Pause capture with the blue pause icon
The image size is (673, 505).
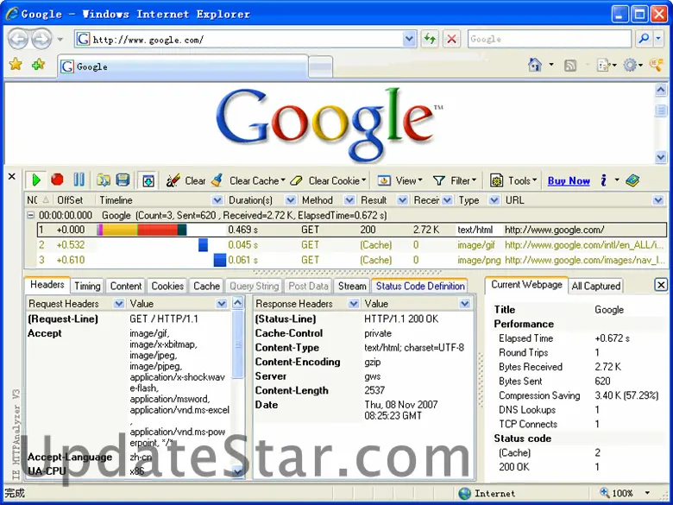pos(79,180)
